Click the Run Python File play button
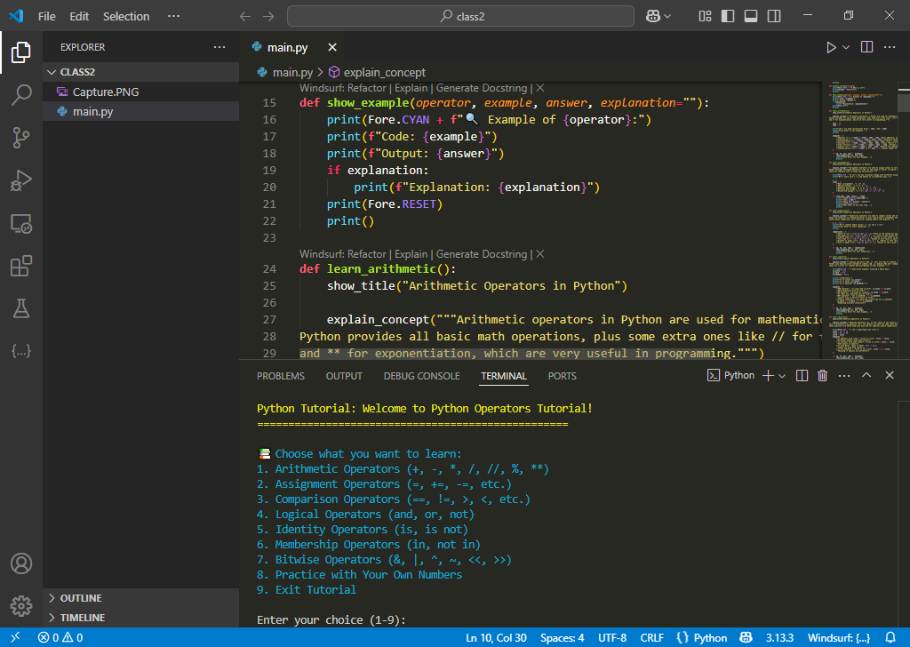The width and height of the screenshot is (910, 647). [831, 48]
